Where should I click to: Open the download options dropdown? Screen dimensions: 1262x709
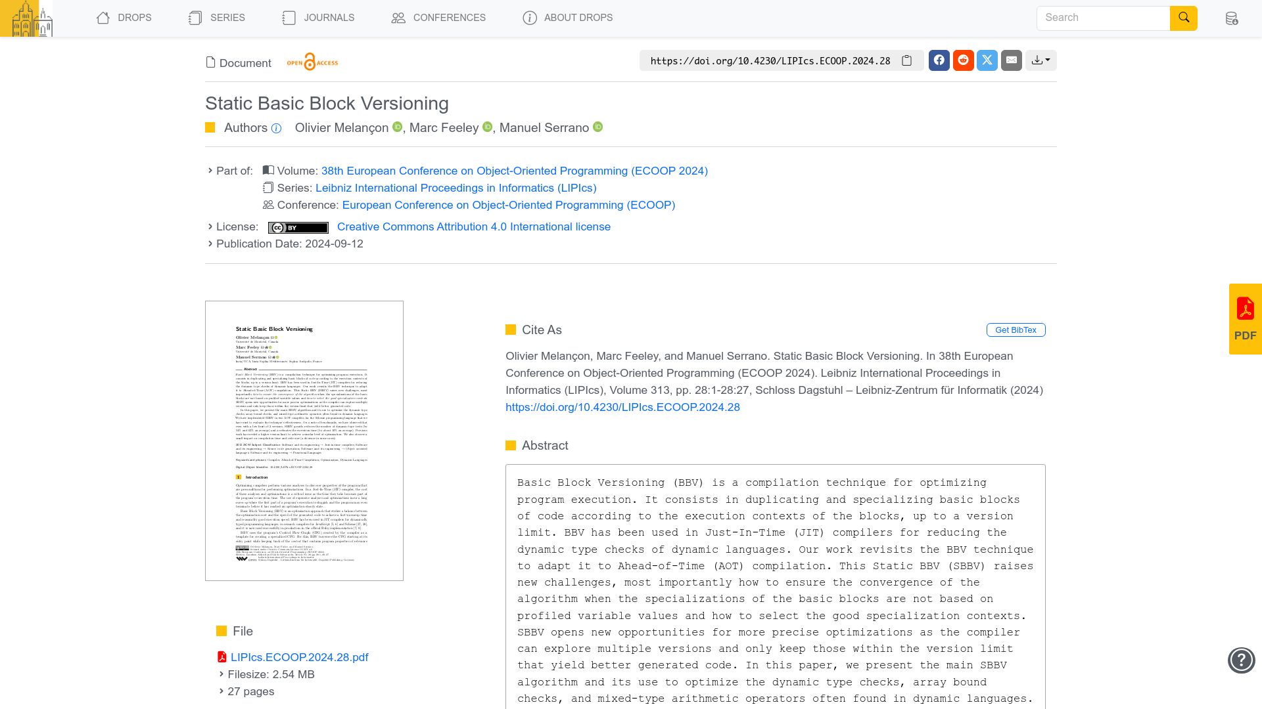(1041, 60)
